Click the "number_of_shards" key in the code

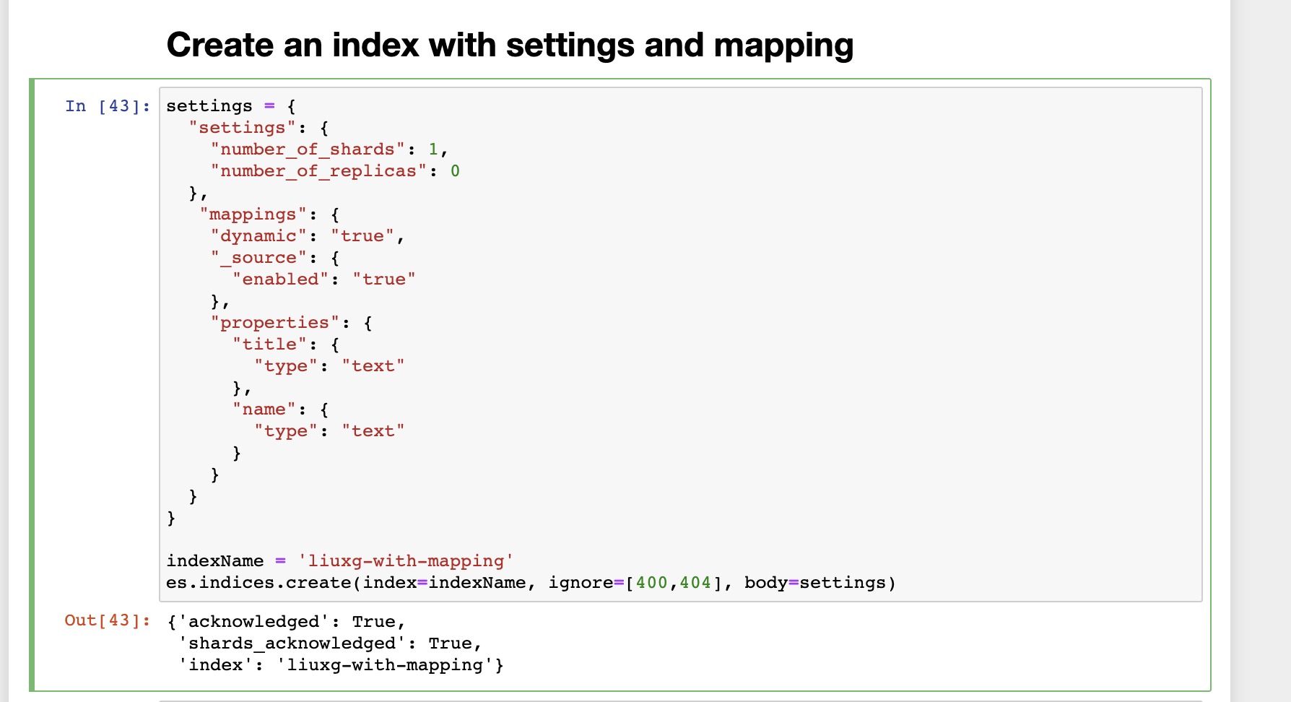click(303, 149)
